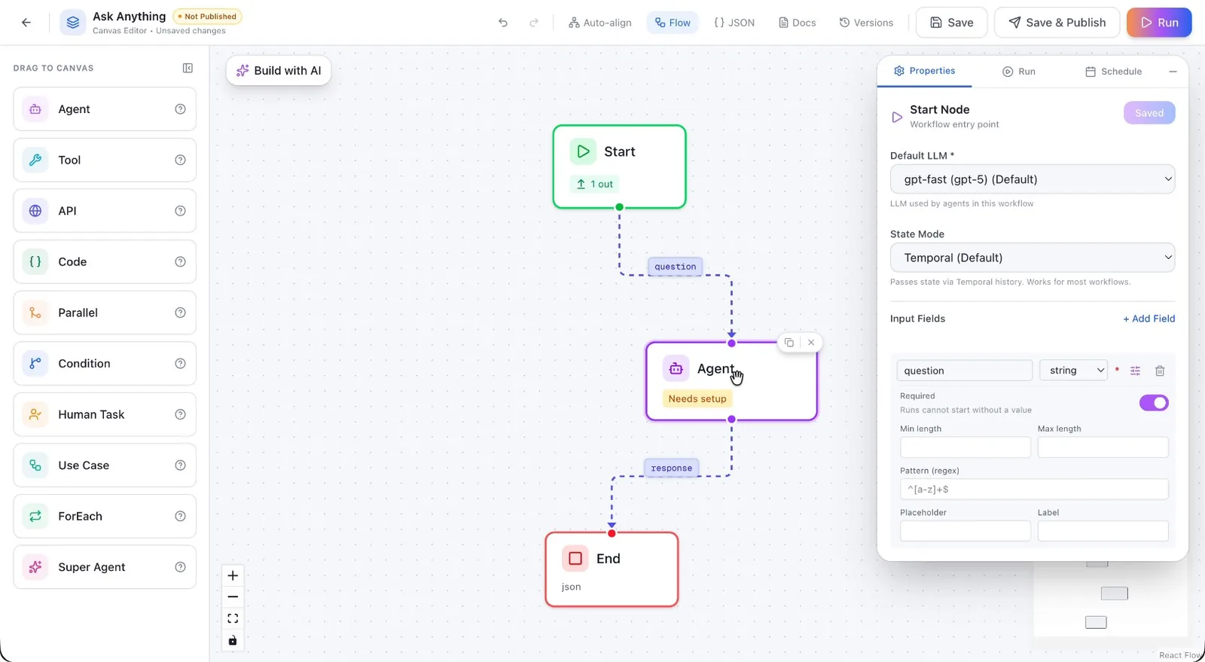1205x662 pixels.
Task: Click the Auto-align button
Action: (x=600, y=23)
